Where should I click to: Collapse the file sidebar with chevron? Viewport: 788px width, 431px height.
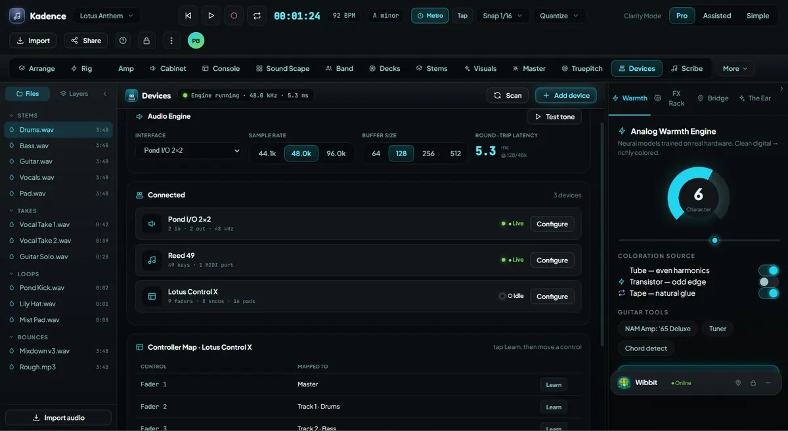tap(104, 94)
